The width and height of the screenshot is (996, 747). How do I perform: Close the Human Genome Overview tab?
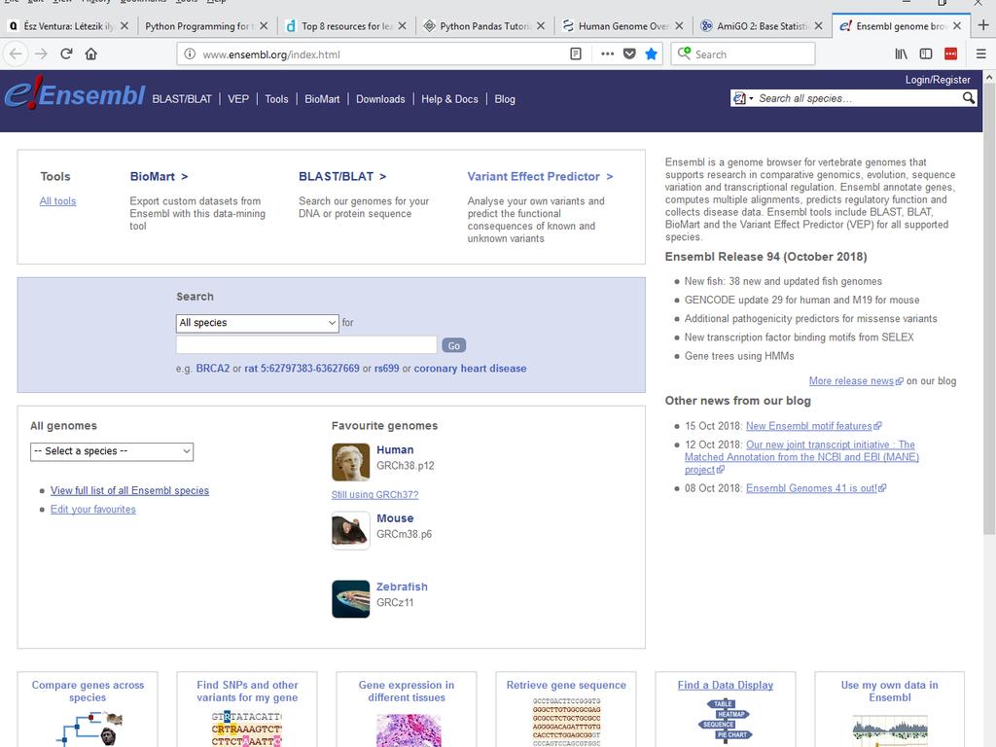pos(679,26)
